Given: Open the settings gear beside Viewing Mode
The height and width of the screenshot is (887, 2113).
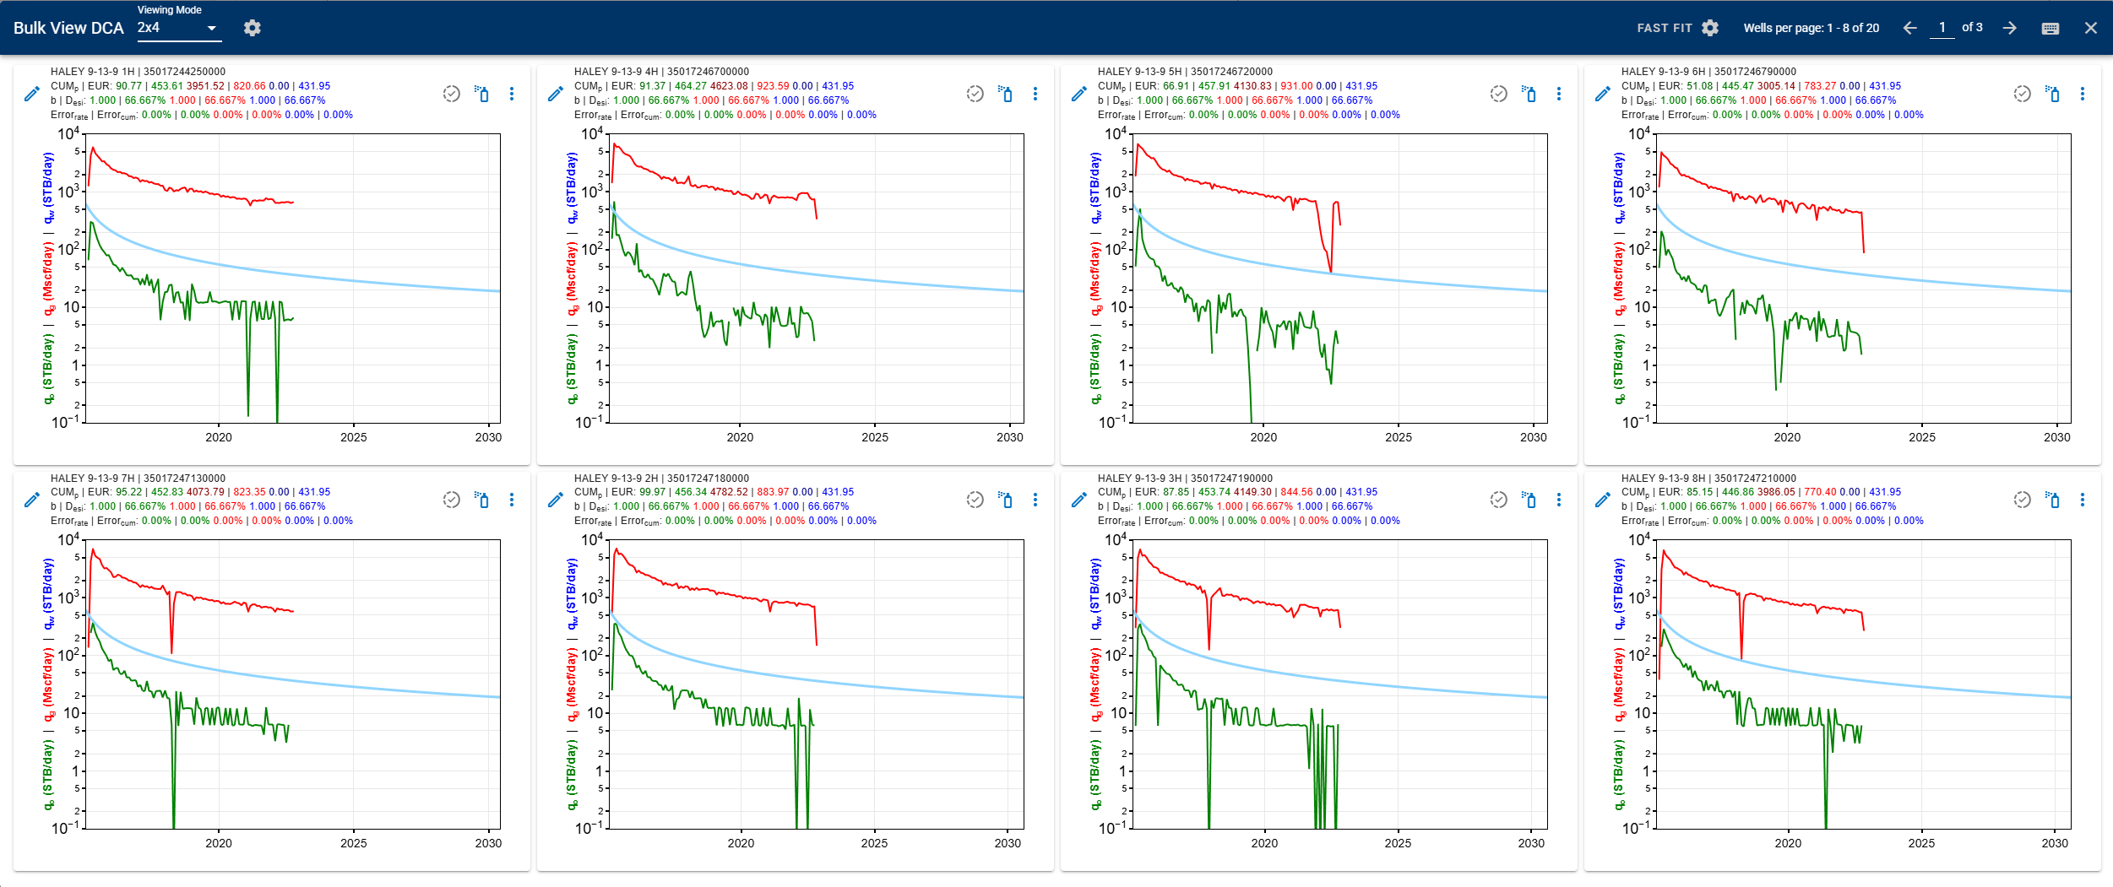Looking at the screenshot, I should [253, 28].
